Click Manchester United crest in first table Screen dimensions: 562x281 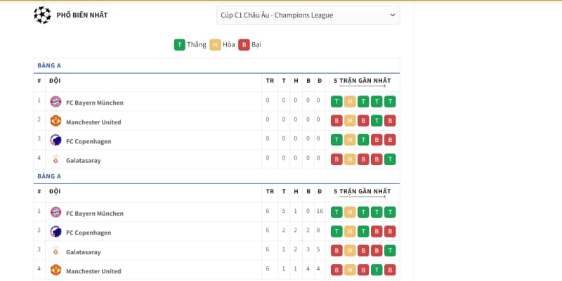click(x=55, y=121)
